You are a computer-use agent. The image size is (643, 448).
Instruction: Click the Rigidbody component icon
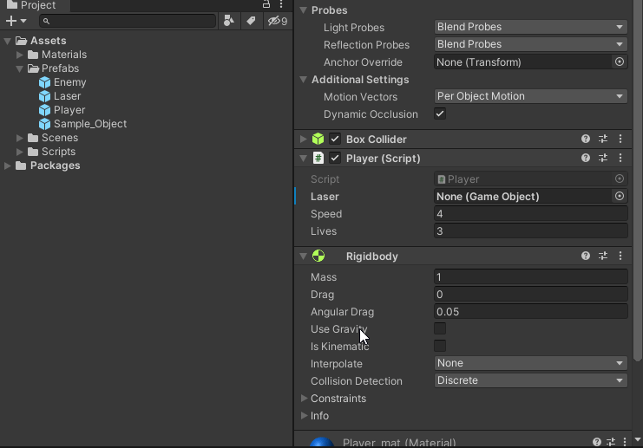pyautogui.click(x=318, y=256)
